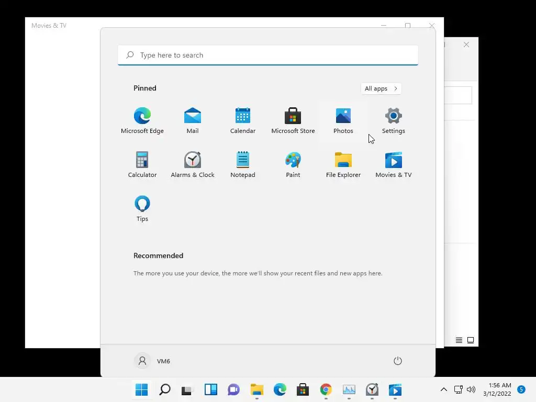536x402 pixels.
Task: Open Microsoft Store from pinned apps
Action: (293, 121)
